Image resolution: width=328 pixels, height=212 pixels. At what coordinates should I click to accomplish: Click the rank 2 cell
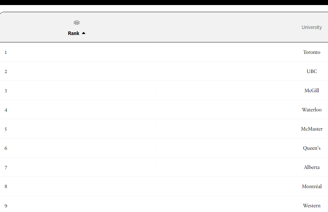[x=6, y=72]
